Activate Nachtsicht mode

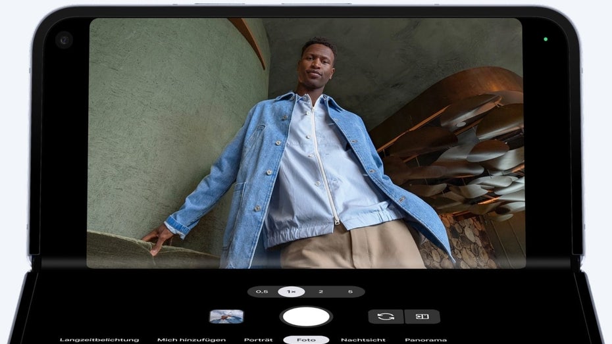[x=363, y=339]
